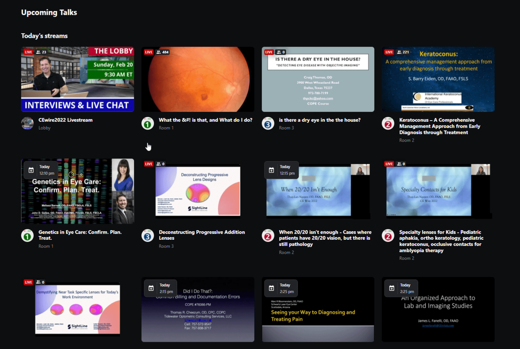Open 'is there a dry eye' talk title
Screen dimensions: 520x349
click(320, 120)
